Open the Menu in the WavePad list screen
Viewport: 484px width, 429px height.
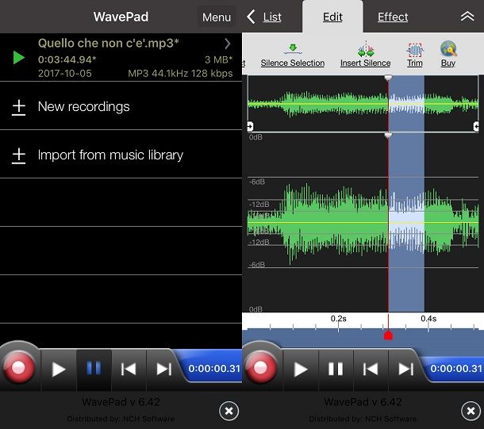(x=217, y=17)
